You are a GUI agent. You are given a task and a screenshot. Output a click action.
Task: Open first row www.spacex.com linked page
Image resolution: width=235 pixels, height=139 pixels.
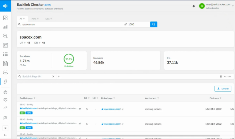click(x=111, y=109)
